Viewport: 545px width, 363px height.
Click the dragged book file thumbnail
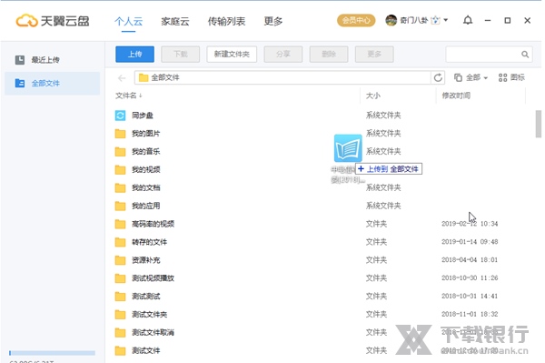pyautogui.click(x=348, y=148)
